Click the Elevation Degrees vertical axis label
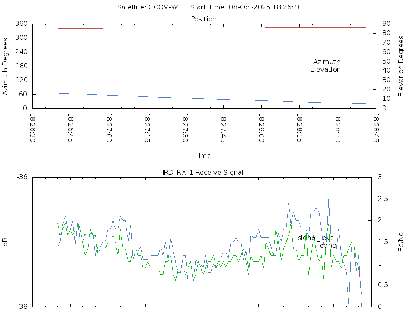Image resolution: width=420 pixels, height=315 pixels. 401,66
